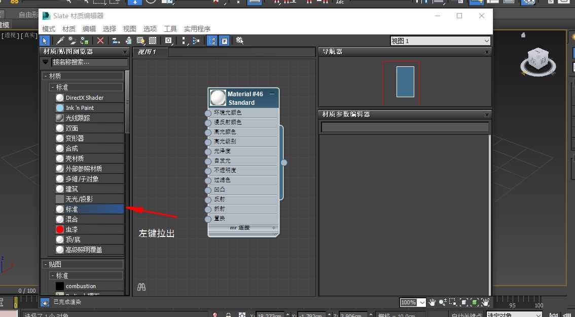Open the 工具 menu

click(x=170, y=28)
